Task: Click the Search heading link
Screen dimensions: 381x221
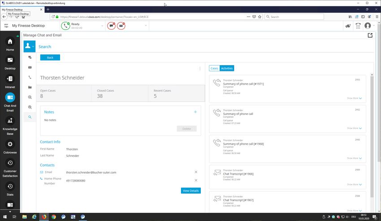Action: click(x=45, y=47)
